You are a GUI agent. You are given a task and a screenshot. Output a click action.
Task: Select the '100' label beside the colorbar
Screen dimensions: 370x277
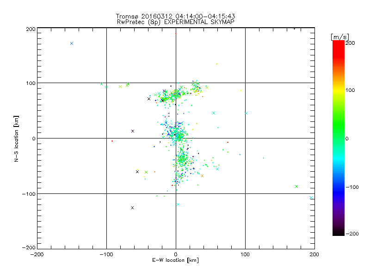pyautogui.click(x=350, y=90)
